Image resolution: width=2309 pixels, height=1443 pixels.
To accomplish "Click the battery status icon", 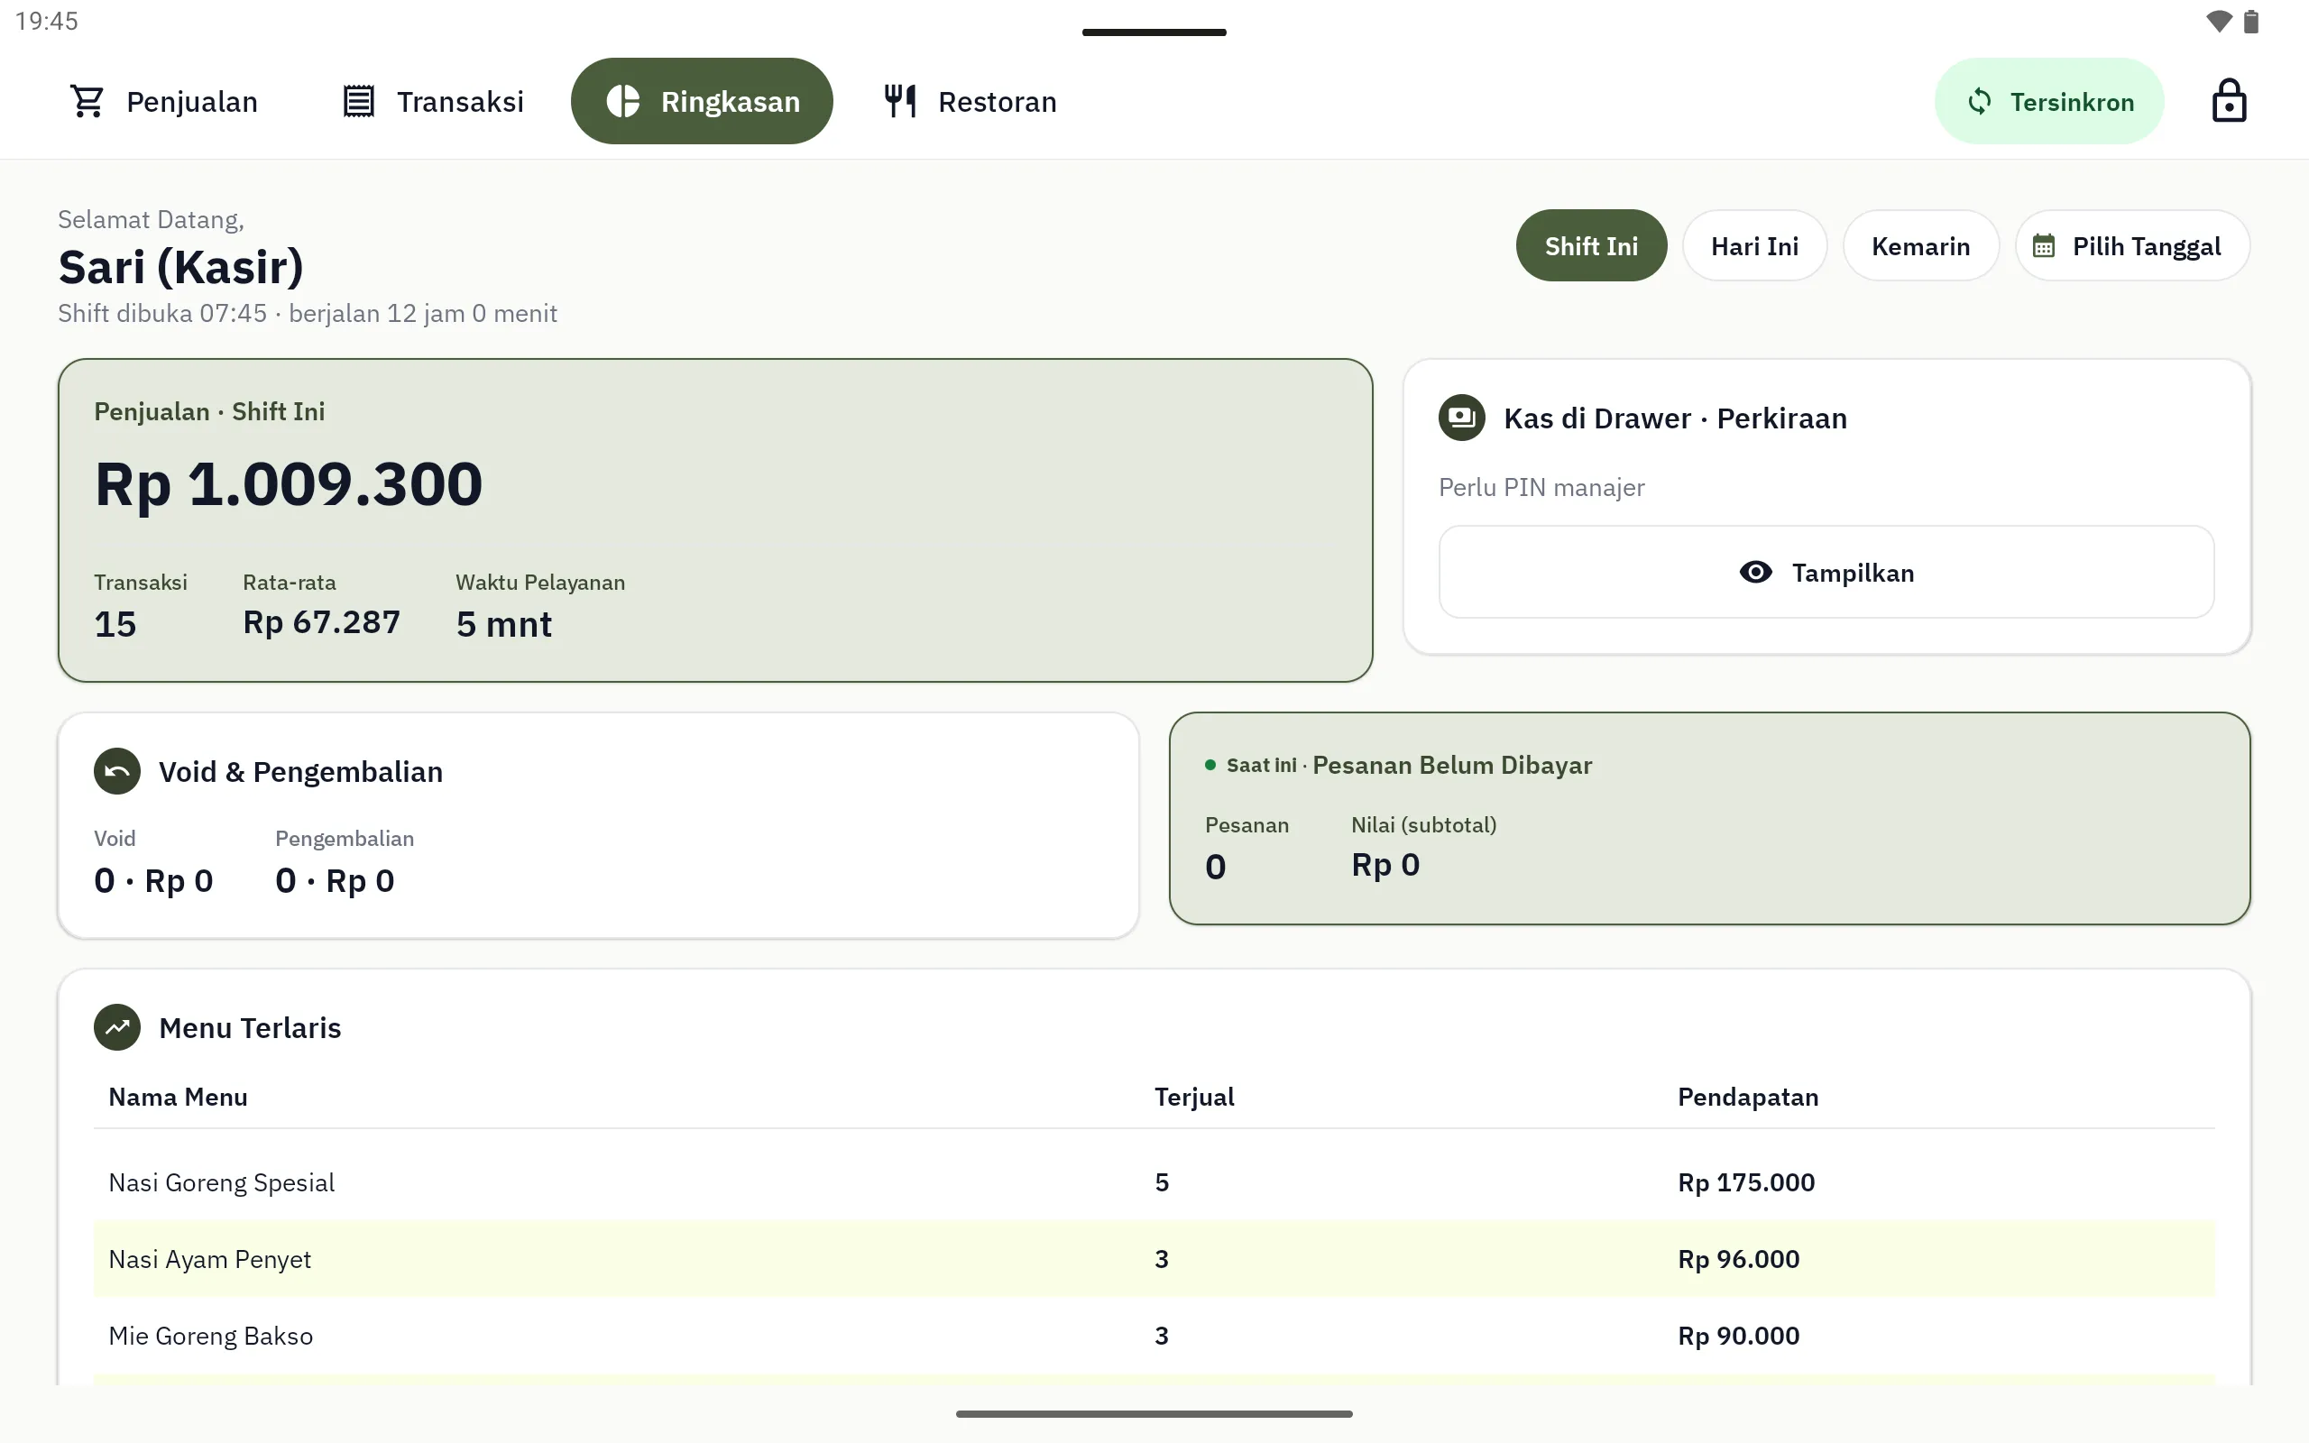I will click(x=2250, y=21).
